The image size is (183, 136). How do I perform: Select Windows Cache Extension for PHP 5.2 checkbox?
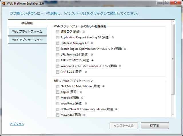(x=58, y=66)
